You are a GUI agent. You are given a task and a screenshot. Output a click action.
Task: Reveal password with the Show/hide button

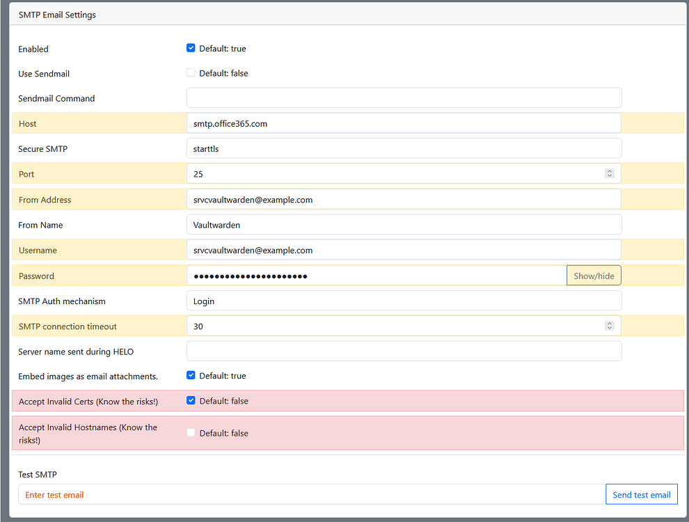pyautogui.click(x=594, y=276)
